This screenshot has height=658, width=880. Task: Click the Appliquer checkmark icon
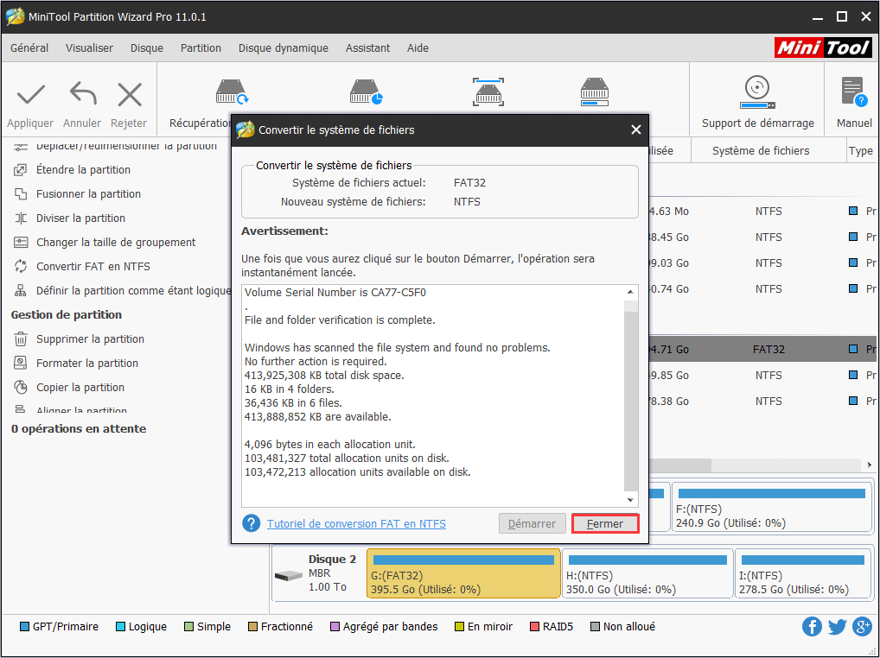(x=30, y=95)
